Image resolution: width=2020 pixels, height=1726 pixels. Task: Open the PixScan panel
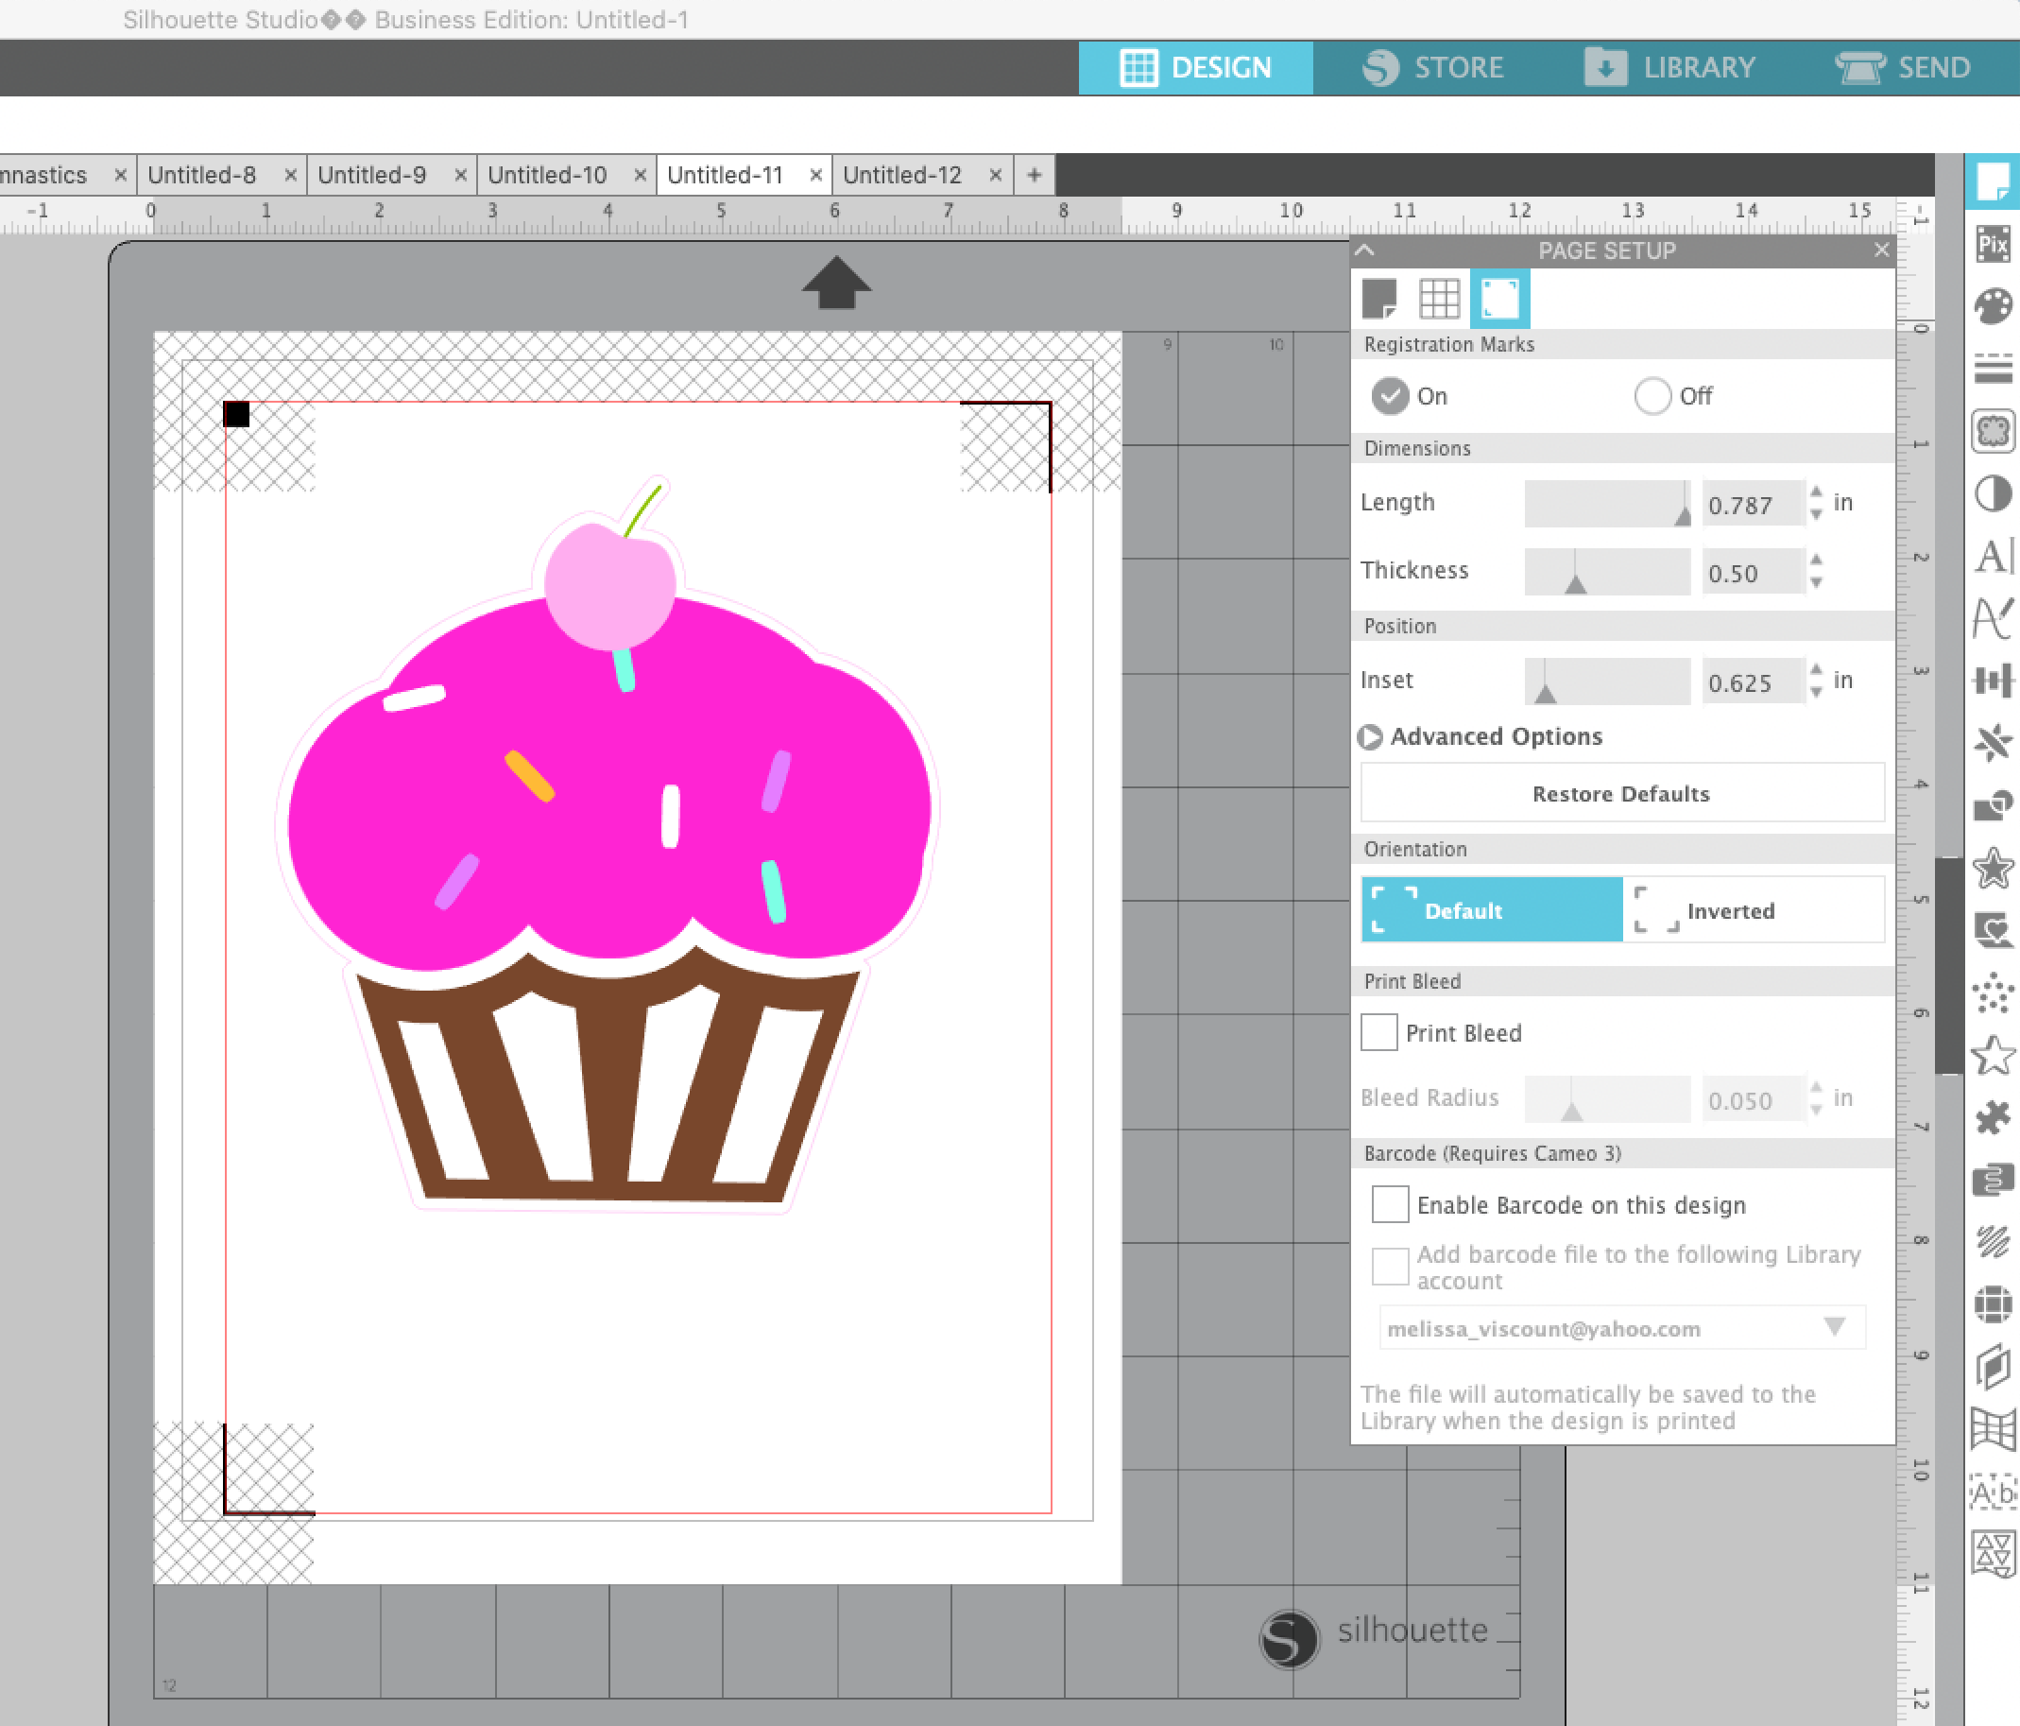click(1994, 246)
